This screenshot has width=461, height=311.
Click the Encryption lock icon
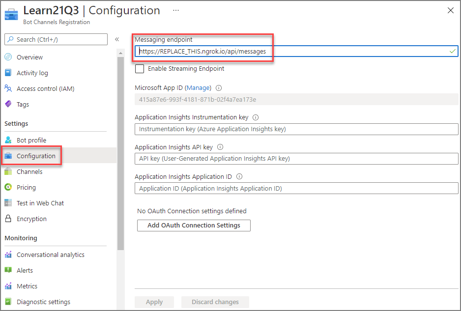(8, 219)
